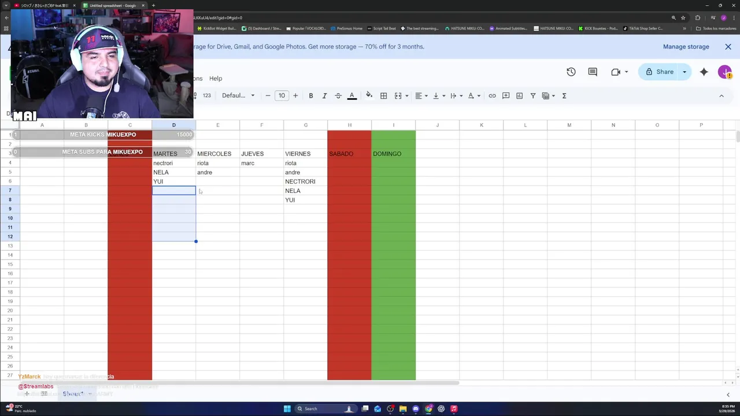Open the side panel arrow
Screen dimensions: 740x416
click(x=728, y=395)
